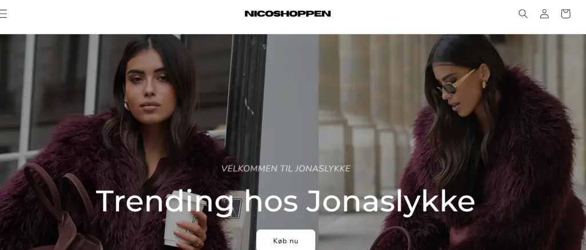The height and width of the screenshot is (250, 586).
Task: Select the woman wearing sunglasses photo
Action: pyautogui.click(x=482, y=142)
